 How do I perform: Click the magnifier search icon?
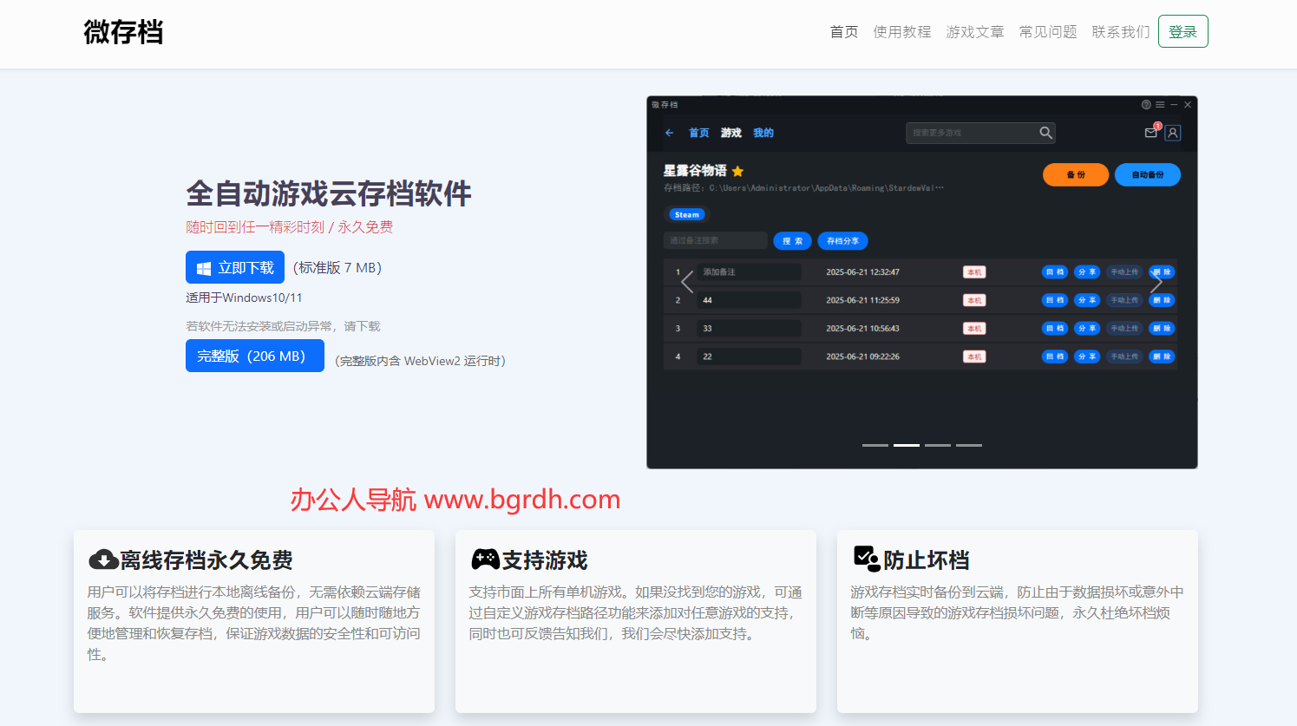(1045, 133)
